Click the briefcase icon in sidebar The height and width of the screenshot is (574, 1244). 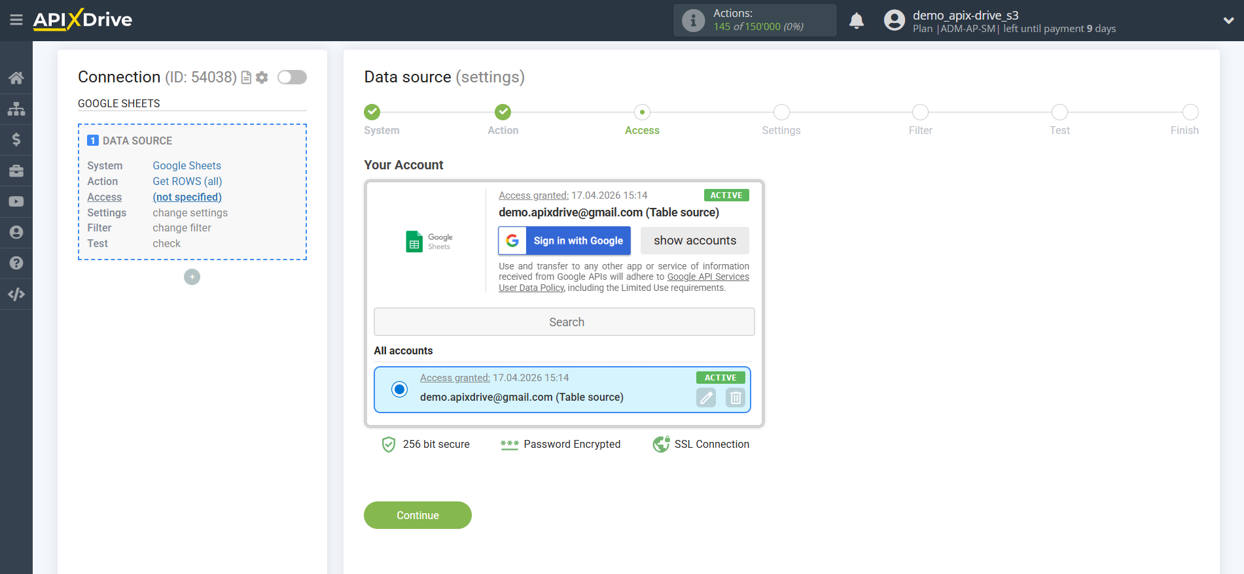[x=16, y=171]
